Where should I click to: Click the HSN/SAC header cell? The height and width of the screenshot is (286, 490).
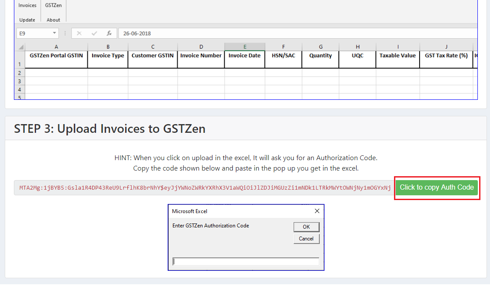coord(283,59)
